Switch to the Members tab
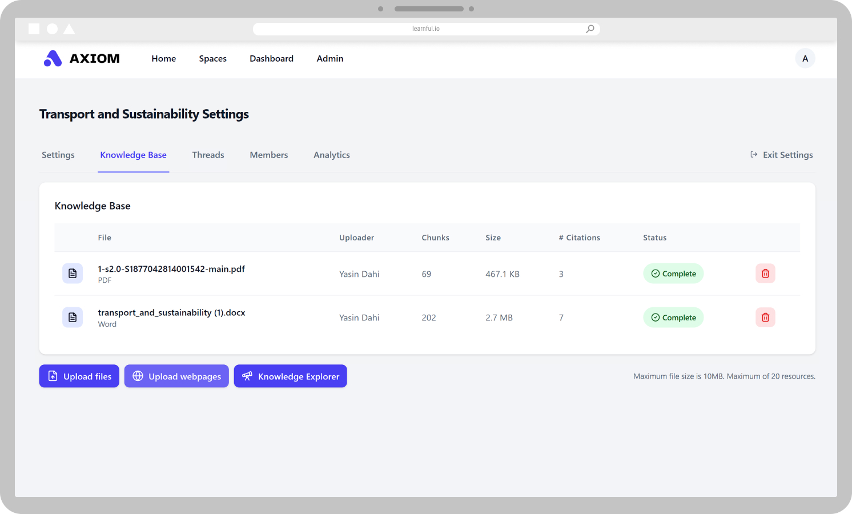The width and height of the screenshot is (852, 514). point(268,155)
